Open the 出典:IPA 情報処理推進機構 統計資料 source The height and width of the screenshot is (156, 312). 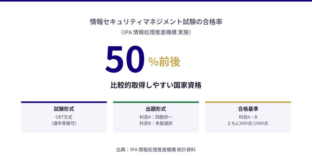[156, 150]
